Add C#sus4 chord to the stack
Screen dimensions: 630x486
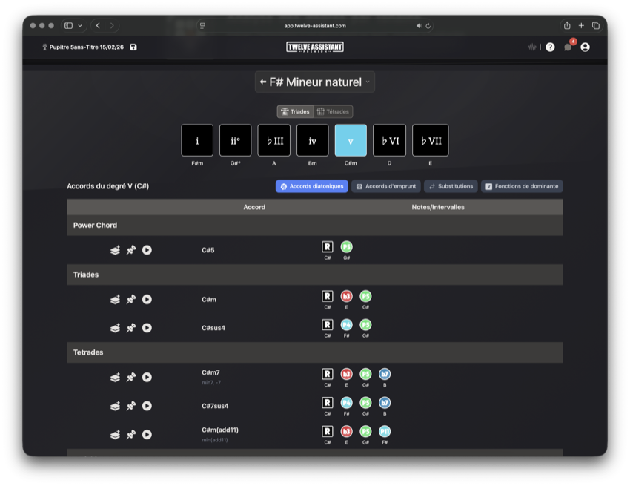115,328
